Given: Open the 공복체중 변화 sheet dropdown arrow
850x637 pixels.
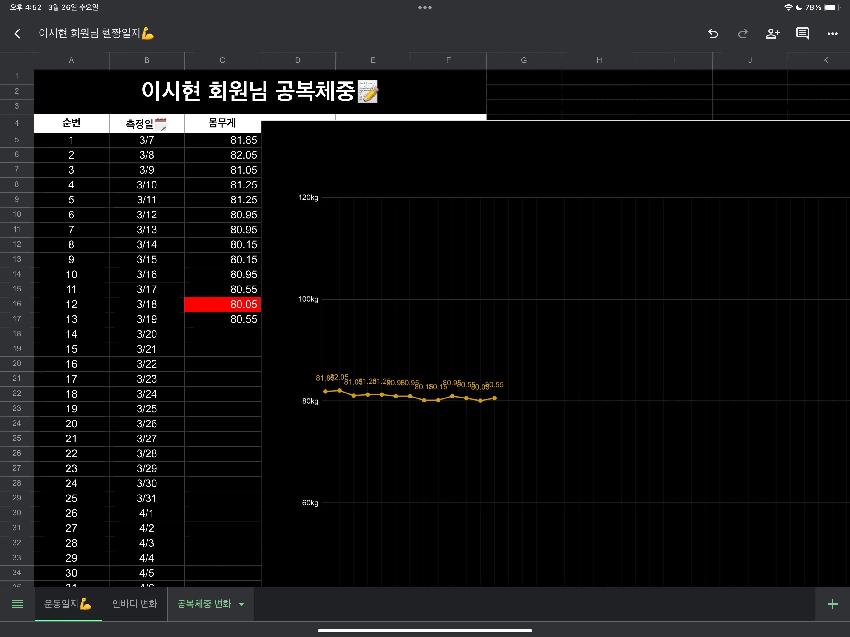Looking at the screenshot, I should (242, 604).
